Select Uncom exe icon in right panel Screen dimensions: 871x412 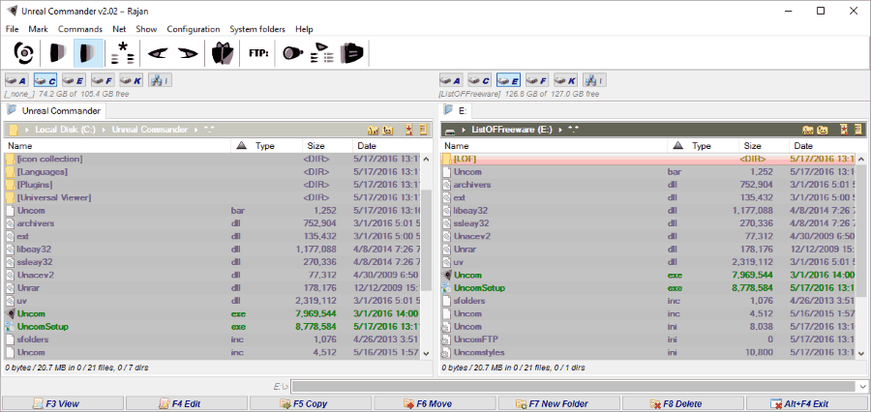pyautogui.click(x=447, y=275)
